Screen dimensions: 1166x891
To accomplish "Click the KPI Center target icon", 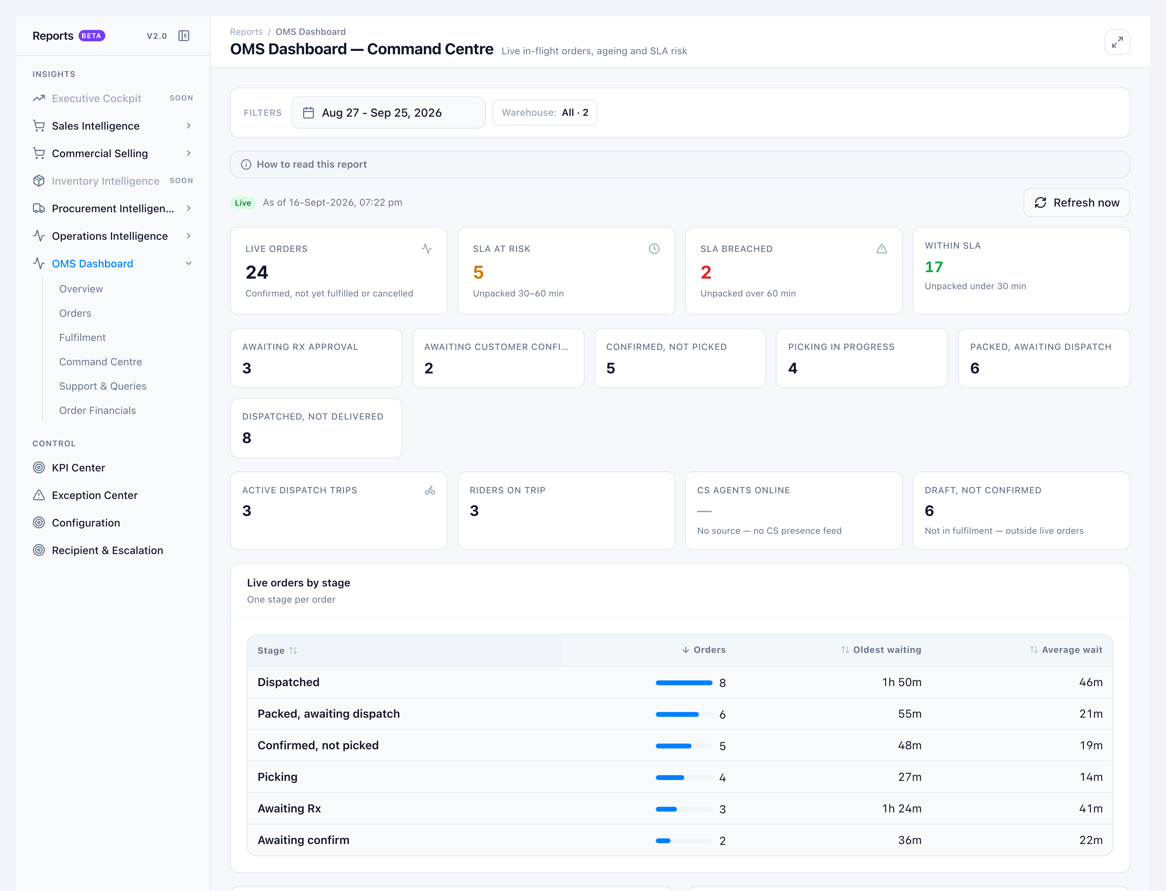I will (x=39, y=468).
